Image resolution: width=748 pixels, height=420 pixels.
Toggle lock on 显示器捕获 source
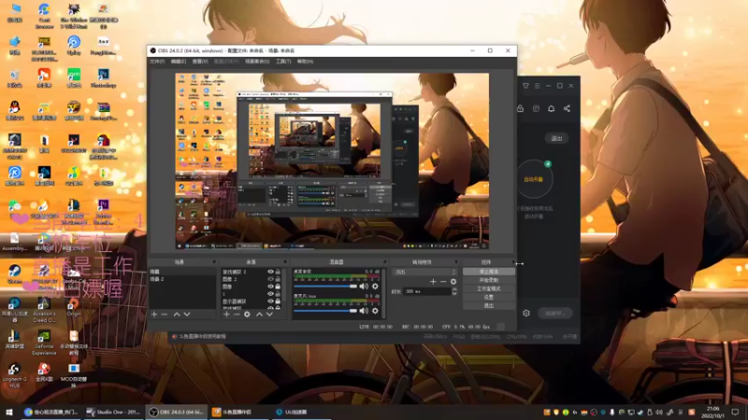(x=278, y=301)
